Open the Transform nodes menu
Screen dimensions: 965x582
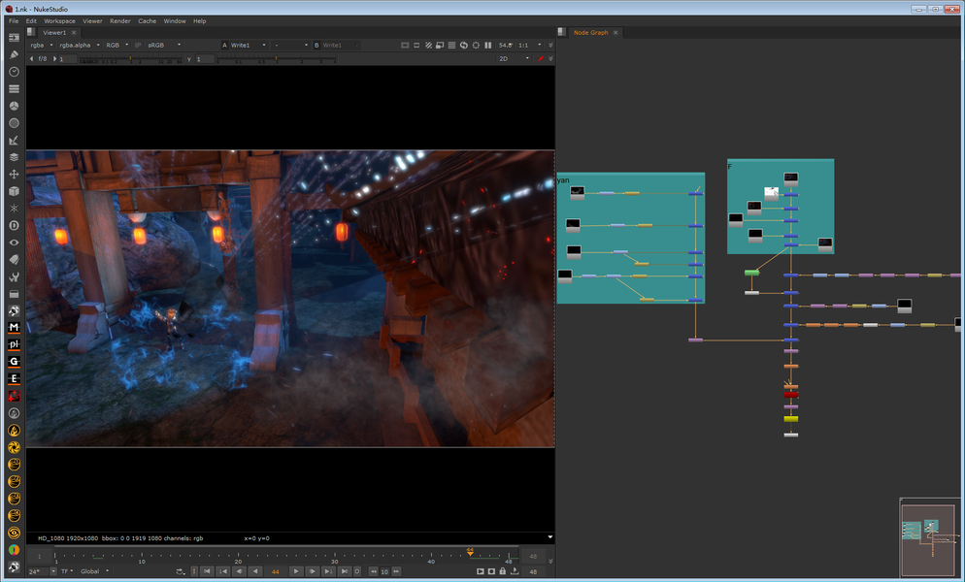coord(14,174)
